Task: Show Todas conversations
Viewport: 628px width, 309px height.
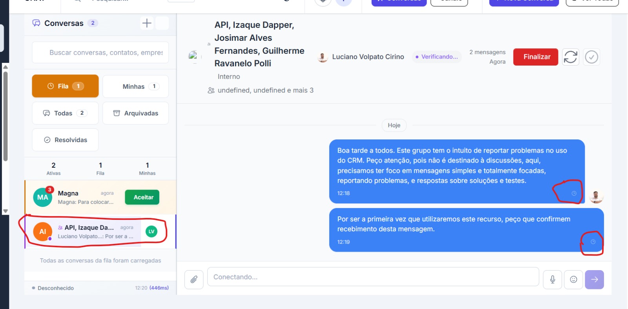Action: 65,113
